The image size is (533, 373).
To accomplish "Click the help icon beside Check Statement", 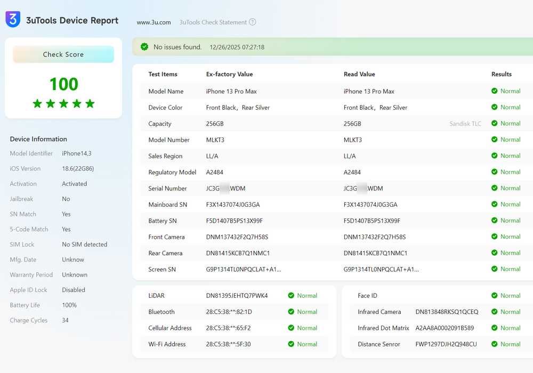I will point(253,22).
